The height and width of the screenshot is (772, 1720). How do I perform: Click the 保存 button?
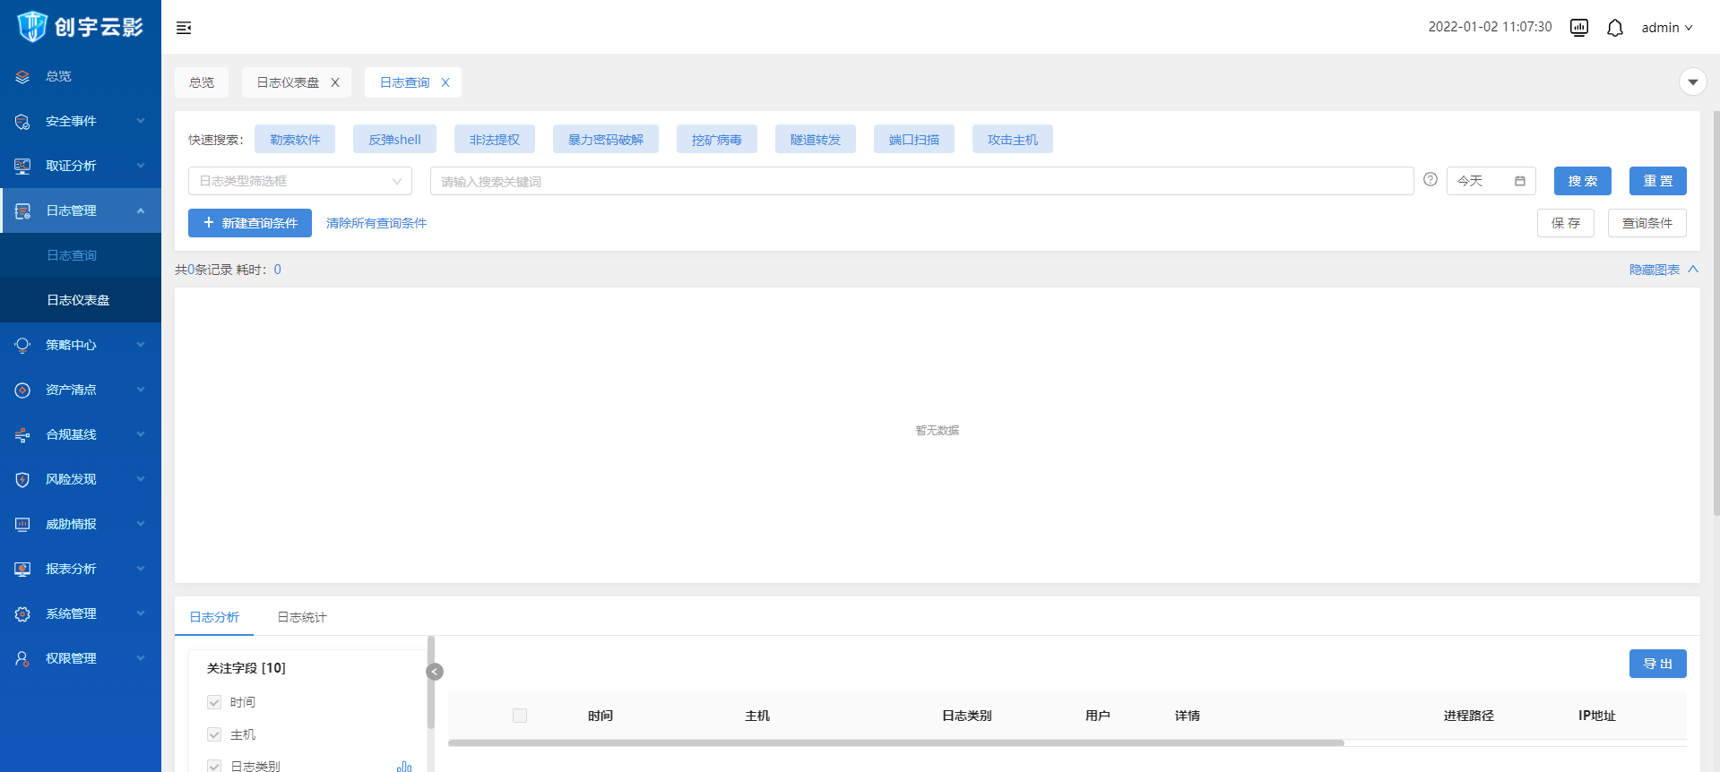tap(1566, 223)
